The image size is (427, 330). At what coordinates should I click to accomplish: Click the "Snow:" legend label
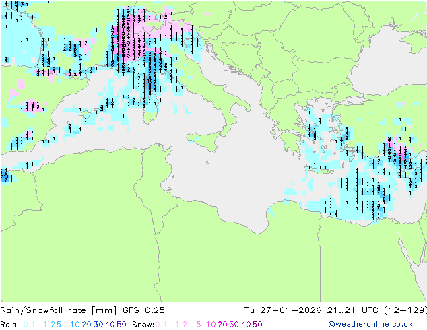pyautogui.click(x=143, y=325)
